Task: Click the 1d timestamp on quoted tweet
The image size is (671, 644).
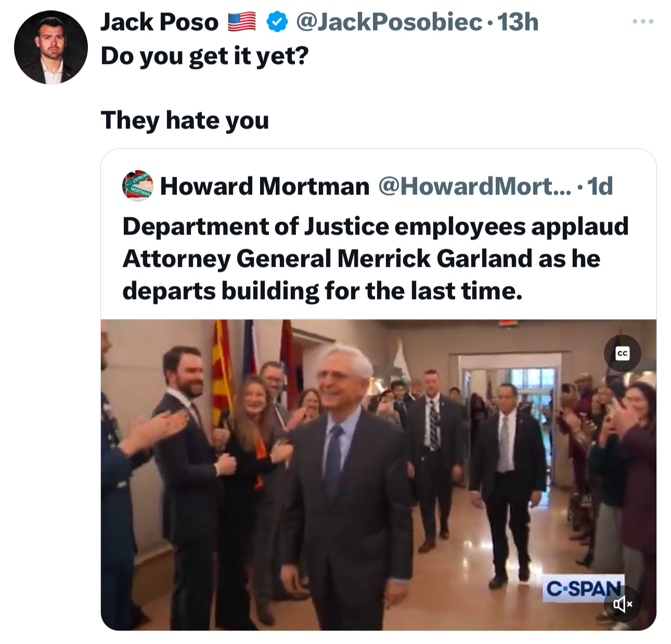Action: click(600, 186)
